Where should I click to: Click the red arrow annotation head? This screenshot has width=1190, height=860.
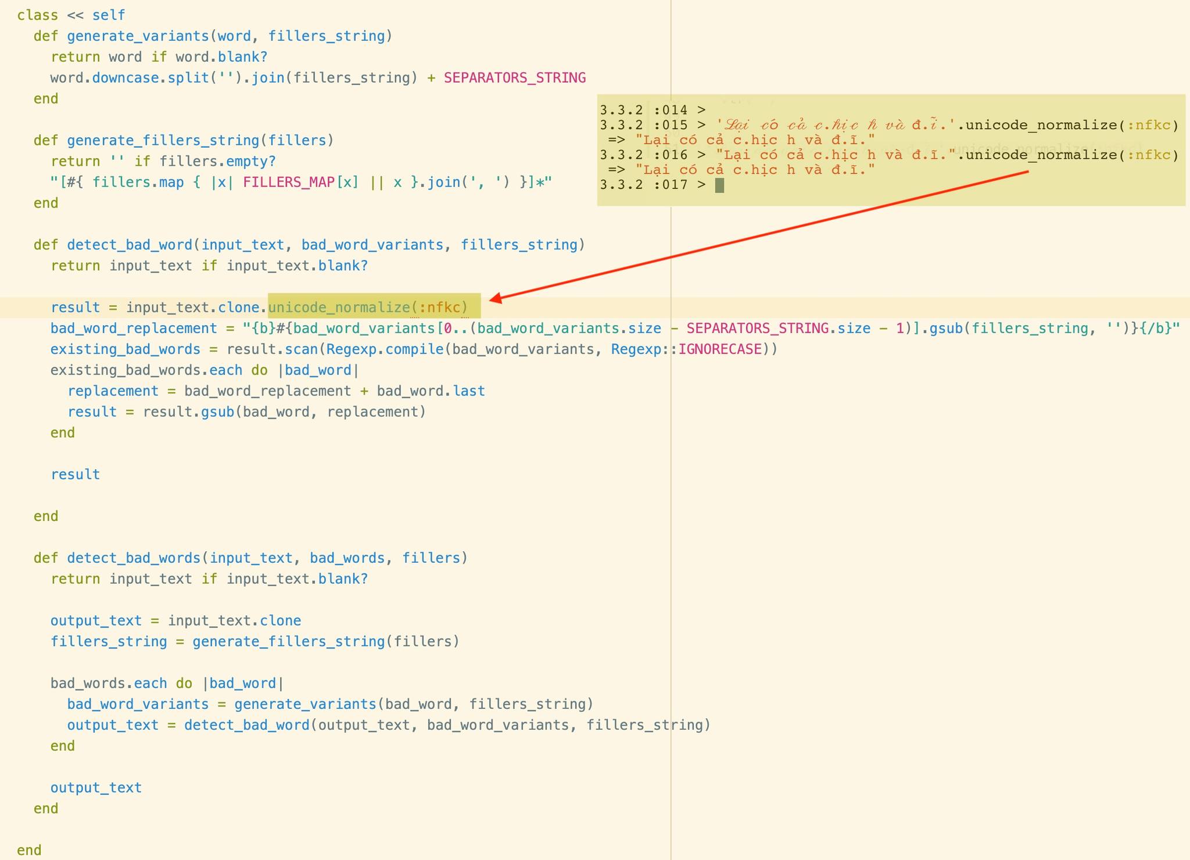click(495, 299)
